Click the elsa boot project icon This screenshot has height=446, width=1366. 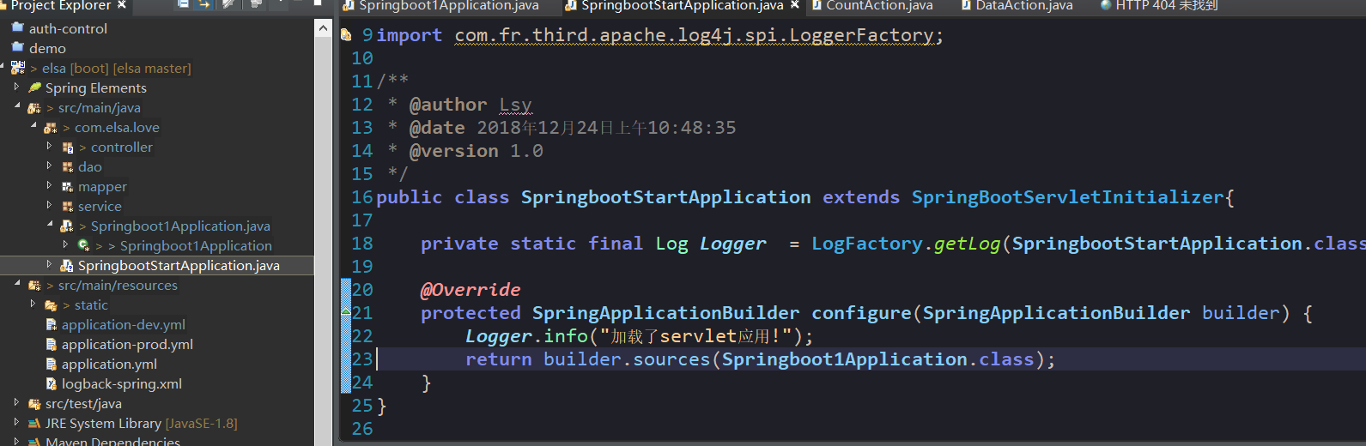tap(18, 68)
